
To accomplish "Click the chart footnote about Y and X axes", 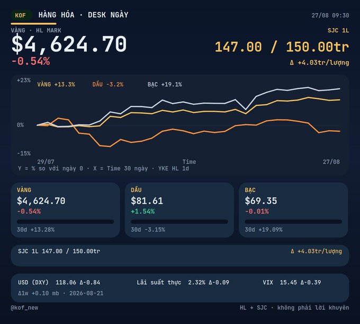I will (104, 168).
